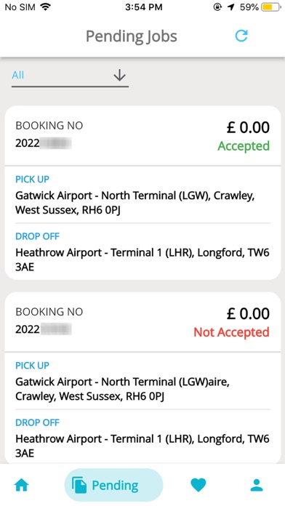Open favorites heart icon
The height and width of the screenshot is (506, 285).
198,485
